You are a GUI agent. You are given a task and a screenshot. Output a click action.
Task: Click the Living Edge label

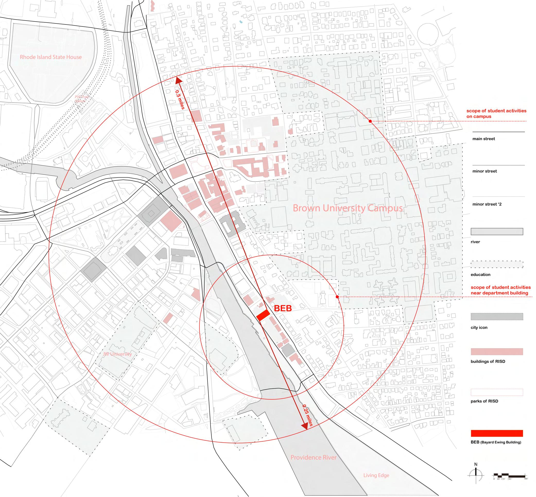click(376, 475)
